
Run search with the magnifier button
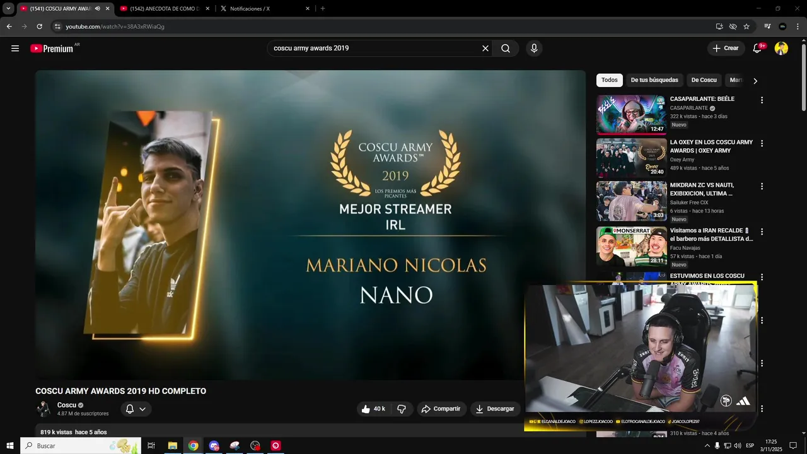click(506, 49)
